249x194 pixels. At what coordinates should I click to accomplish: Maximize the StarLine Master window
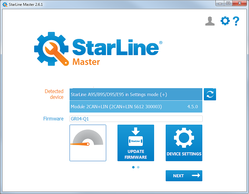(x=228, y=3)
